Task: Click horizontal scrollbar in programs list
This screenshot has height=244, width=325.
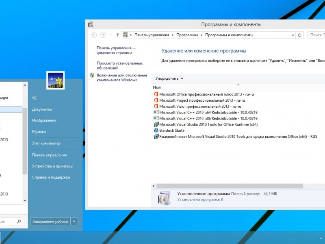Action: tap(230, 186)
